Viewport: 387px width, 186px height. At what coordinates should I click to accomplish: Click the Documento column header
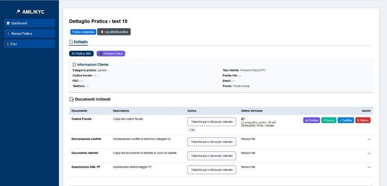coord(79,111)
